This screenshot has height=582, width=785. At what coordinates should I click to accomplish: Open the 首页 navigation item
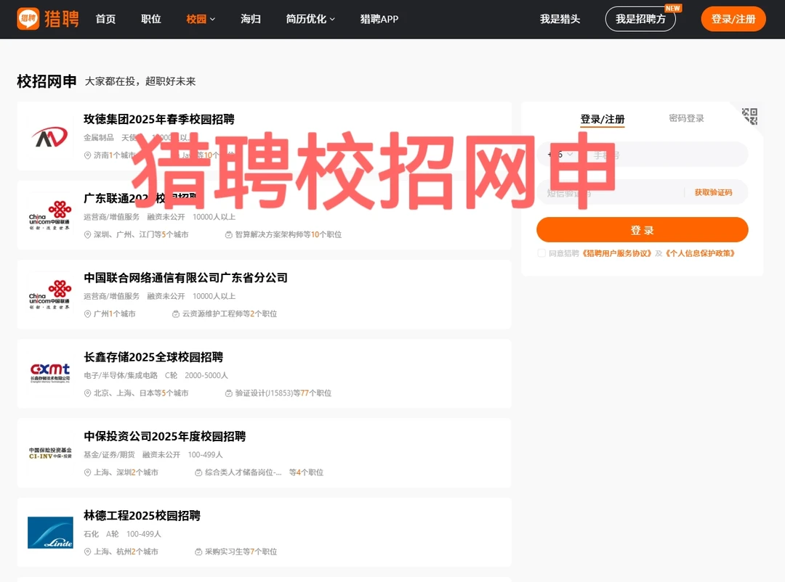click(x=105, y=19)
